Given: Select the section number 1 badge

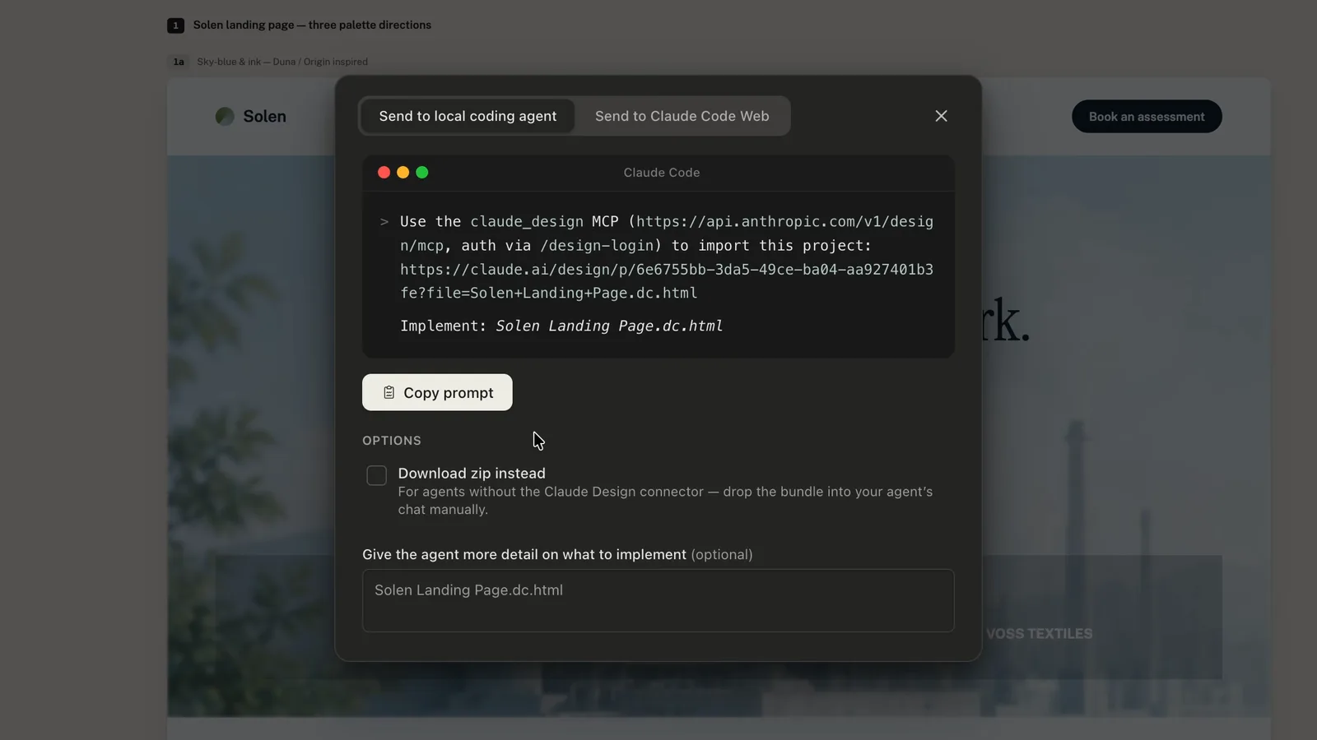Looking at the screenshot, I should pyautogui.click(x=175, y=25).
